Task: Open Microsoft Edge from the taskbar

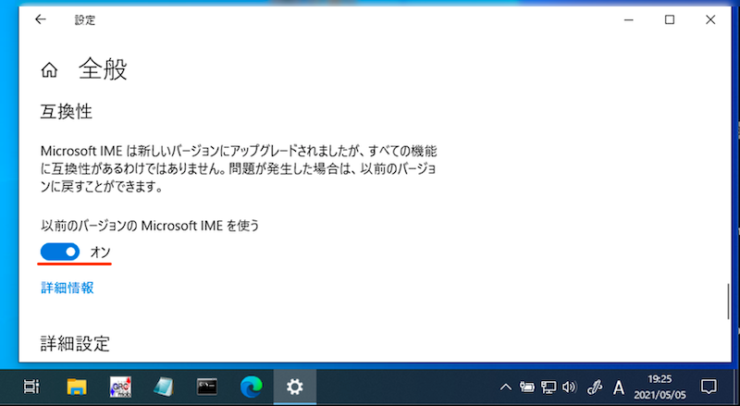Action: pos(251,386)
